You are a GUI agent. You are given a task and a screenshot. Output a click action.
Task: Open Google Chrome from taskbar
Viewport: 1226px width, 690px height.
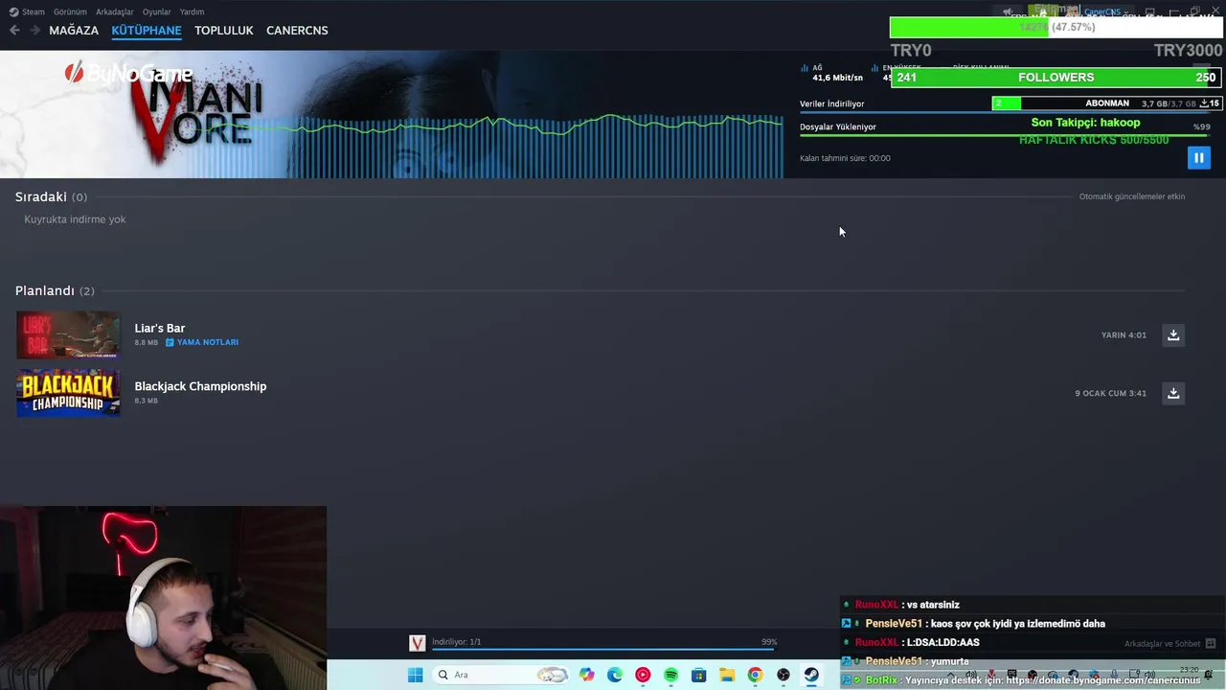[755, 675]
